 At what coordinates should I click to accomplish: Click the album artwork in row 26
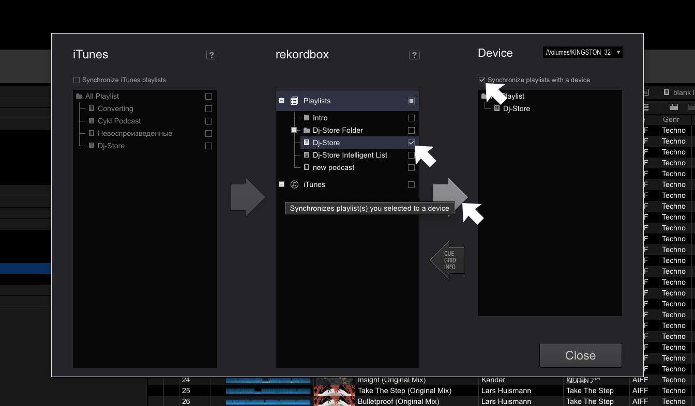(x=334, y=401)
